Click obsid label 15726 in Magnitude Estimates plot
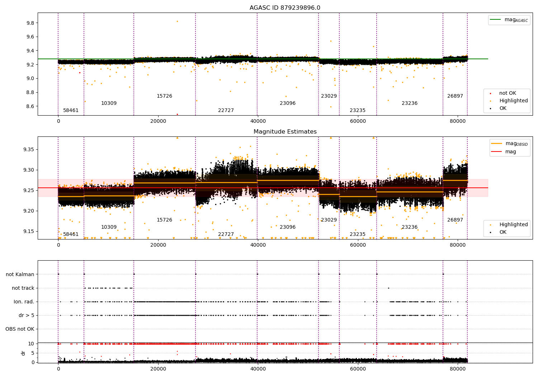538x377 pixels. (x=164, y=220)
